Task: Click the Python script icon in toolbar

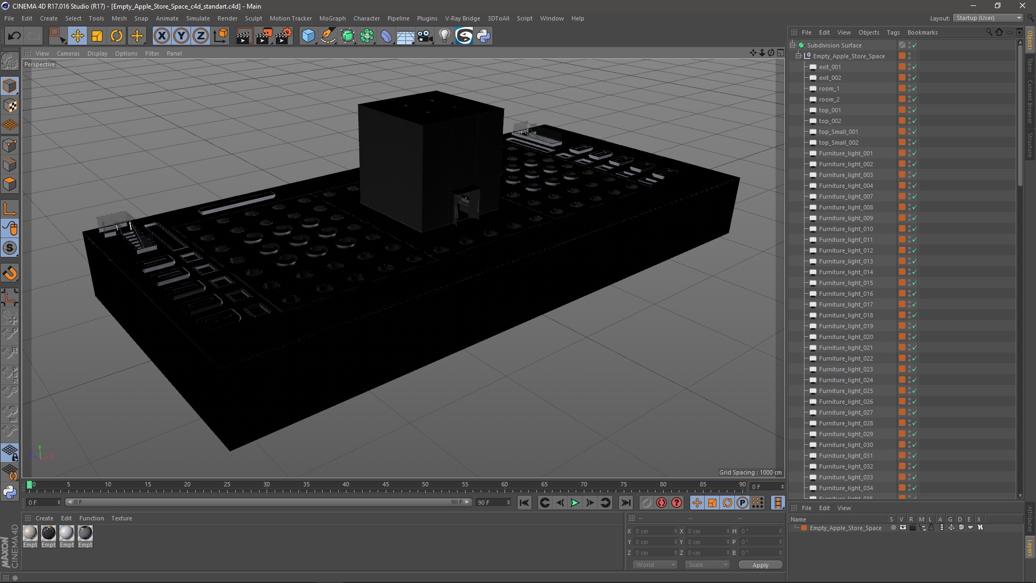Action: [x=483, y=36]
